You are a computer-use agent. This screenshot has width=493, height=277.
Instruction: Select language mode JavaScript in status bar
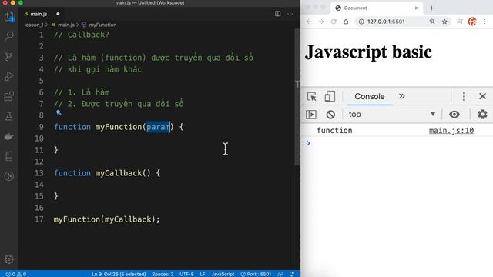pyautogui.click(x=223, y=274)
